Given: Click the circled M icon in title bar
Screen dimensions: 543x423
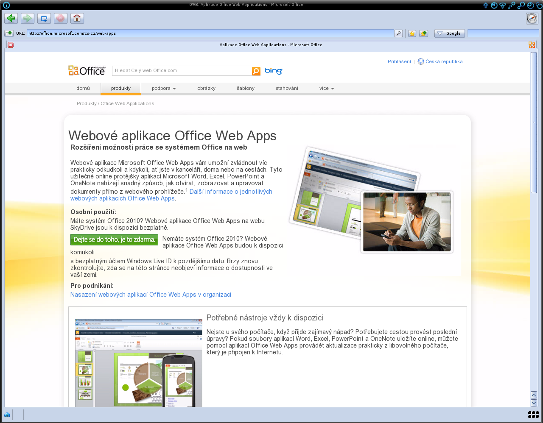Looking at the screenshot, I should pos(494,5).
